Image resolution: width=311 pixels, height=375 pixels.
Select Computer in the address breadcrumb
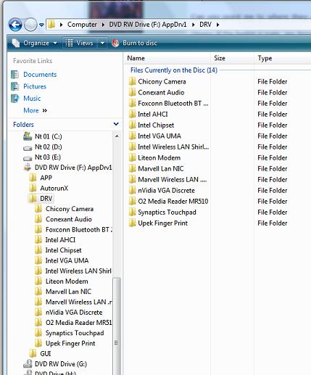[x=82, y=25]
